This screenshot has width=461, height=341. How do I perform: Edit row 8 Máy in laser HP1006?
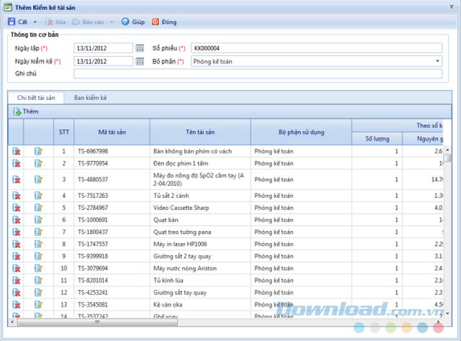[39, 244]
